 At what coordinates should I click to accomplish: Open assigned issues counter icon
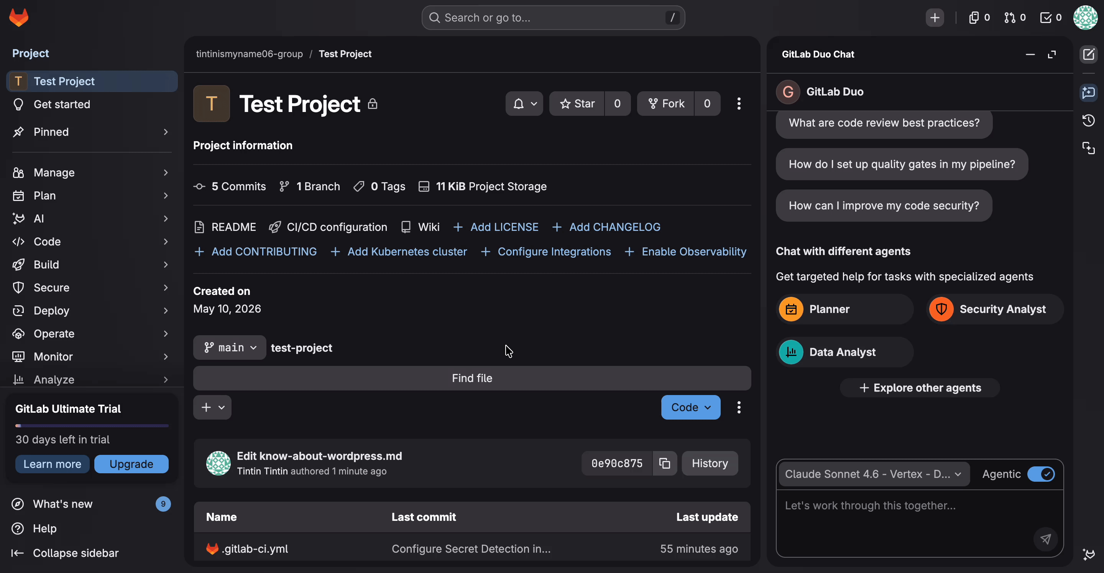tap(979, 18)
